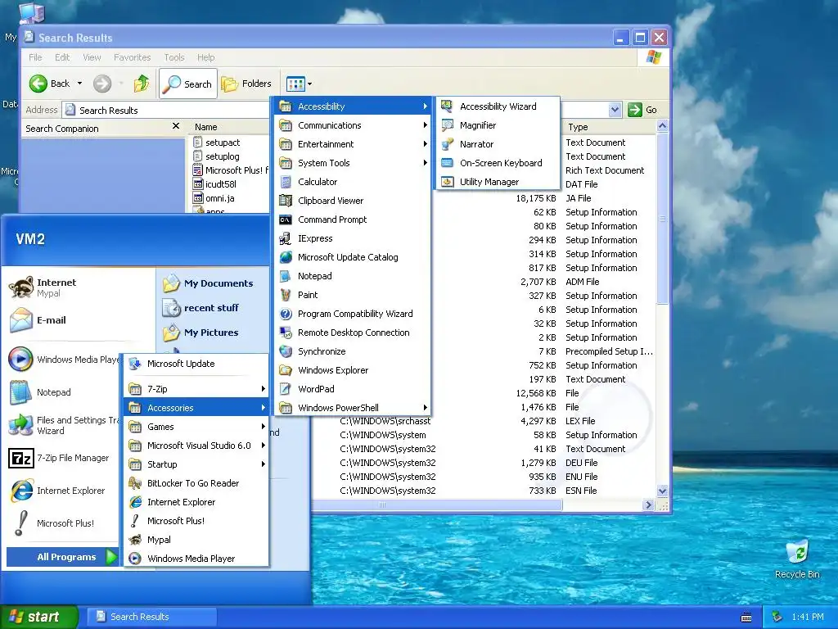This screenshot has height=629, width=838.
Task: Click the Go button beside address bar
Action: (x=642, y=110)
